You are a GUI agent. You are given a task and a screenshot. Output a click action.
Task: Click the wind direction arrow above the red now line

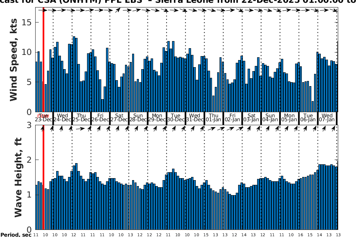coord(43,10)
